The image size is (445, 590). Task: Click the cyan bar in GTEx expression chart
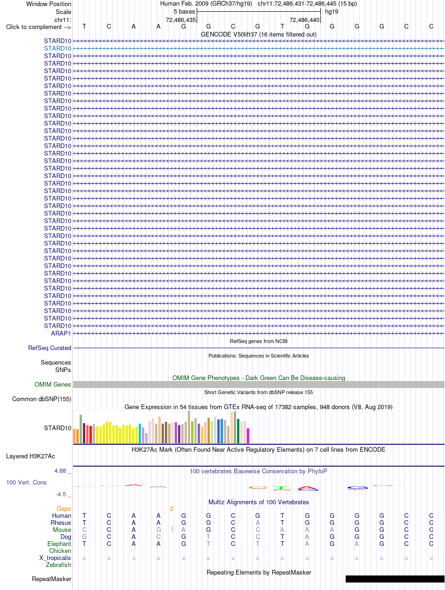(140, 433)
